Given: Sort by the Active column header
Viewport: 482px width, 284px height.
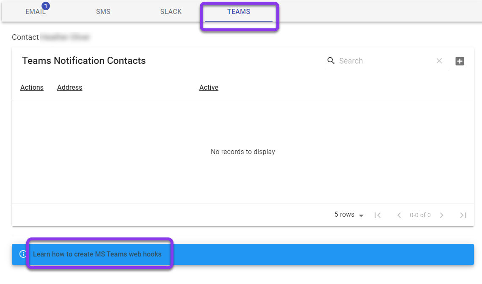Looking at the screenshot, I should coord(209,88).
